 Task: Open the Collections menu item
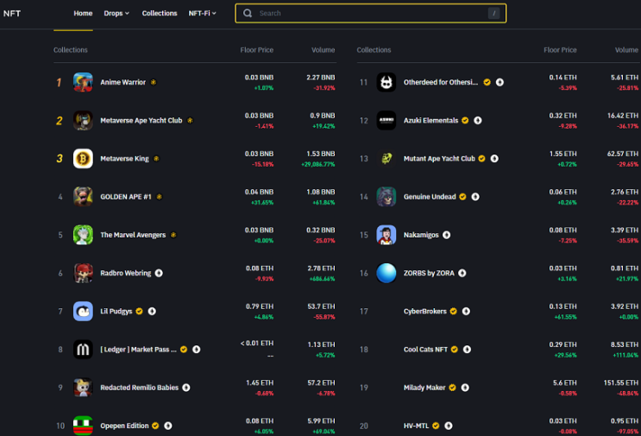tap(160, 13)
